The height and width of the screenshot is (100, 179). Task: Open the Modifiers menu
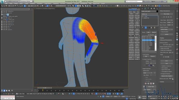pyautogui.click(x=32, y=4)
